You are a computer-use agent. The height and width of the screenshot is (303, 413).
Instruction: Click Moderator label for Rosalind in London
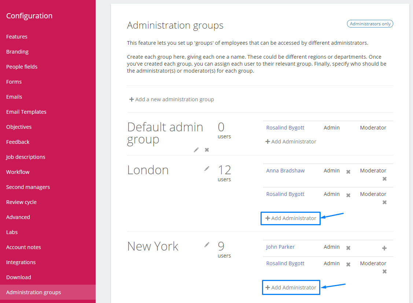pyautogui.click(x=373, y=194)
